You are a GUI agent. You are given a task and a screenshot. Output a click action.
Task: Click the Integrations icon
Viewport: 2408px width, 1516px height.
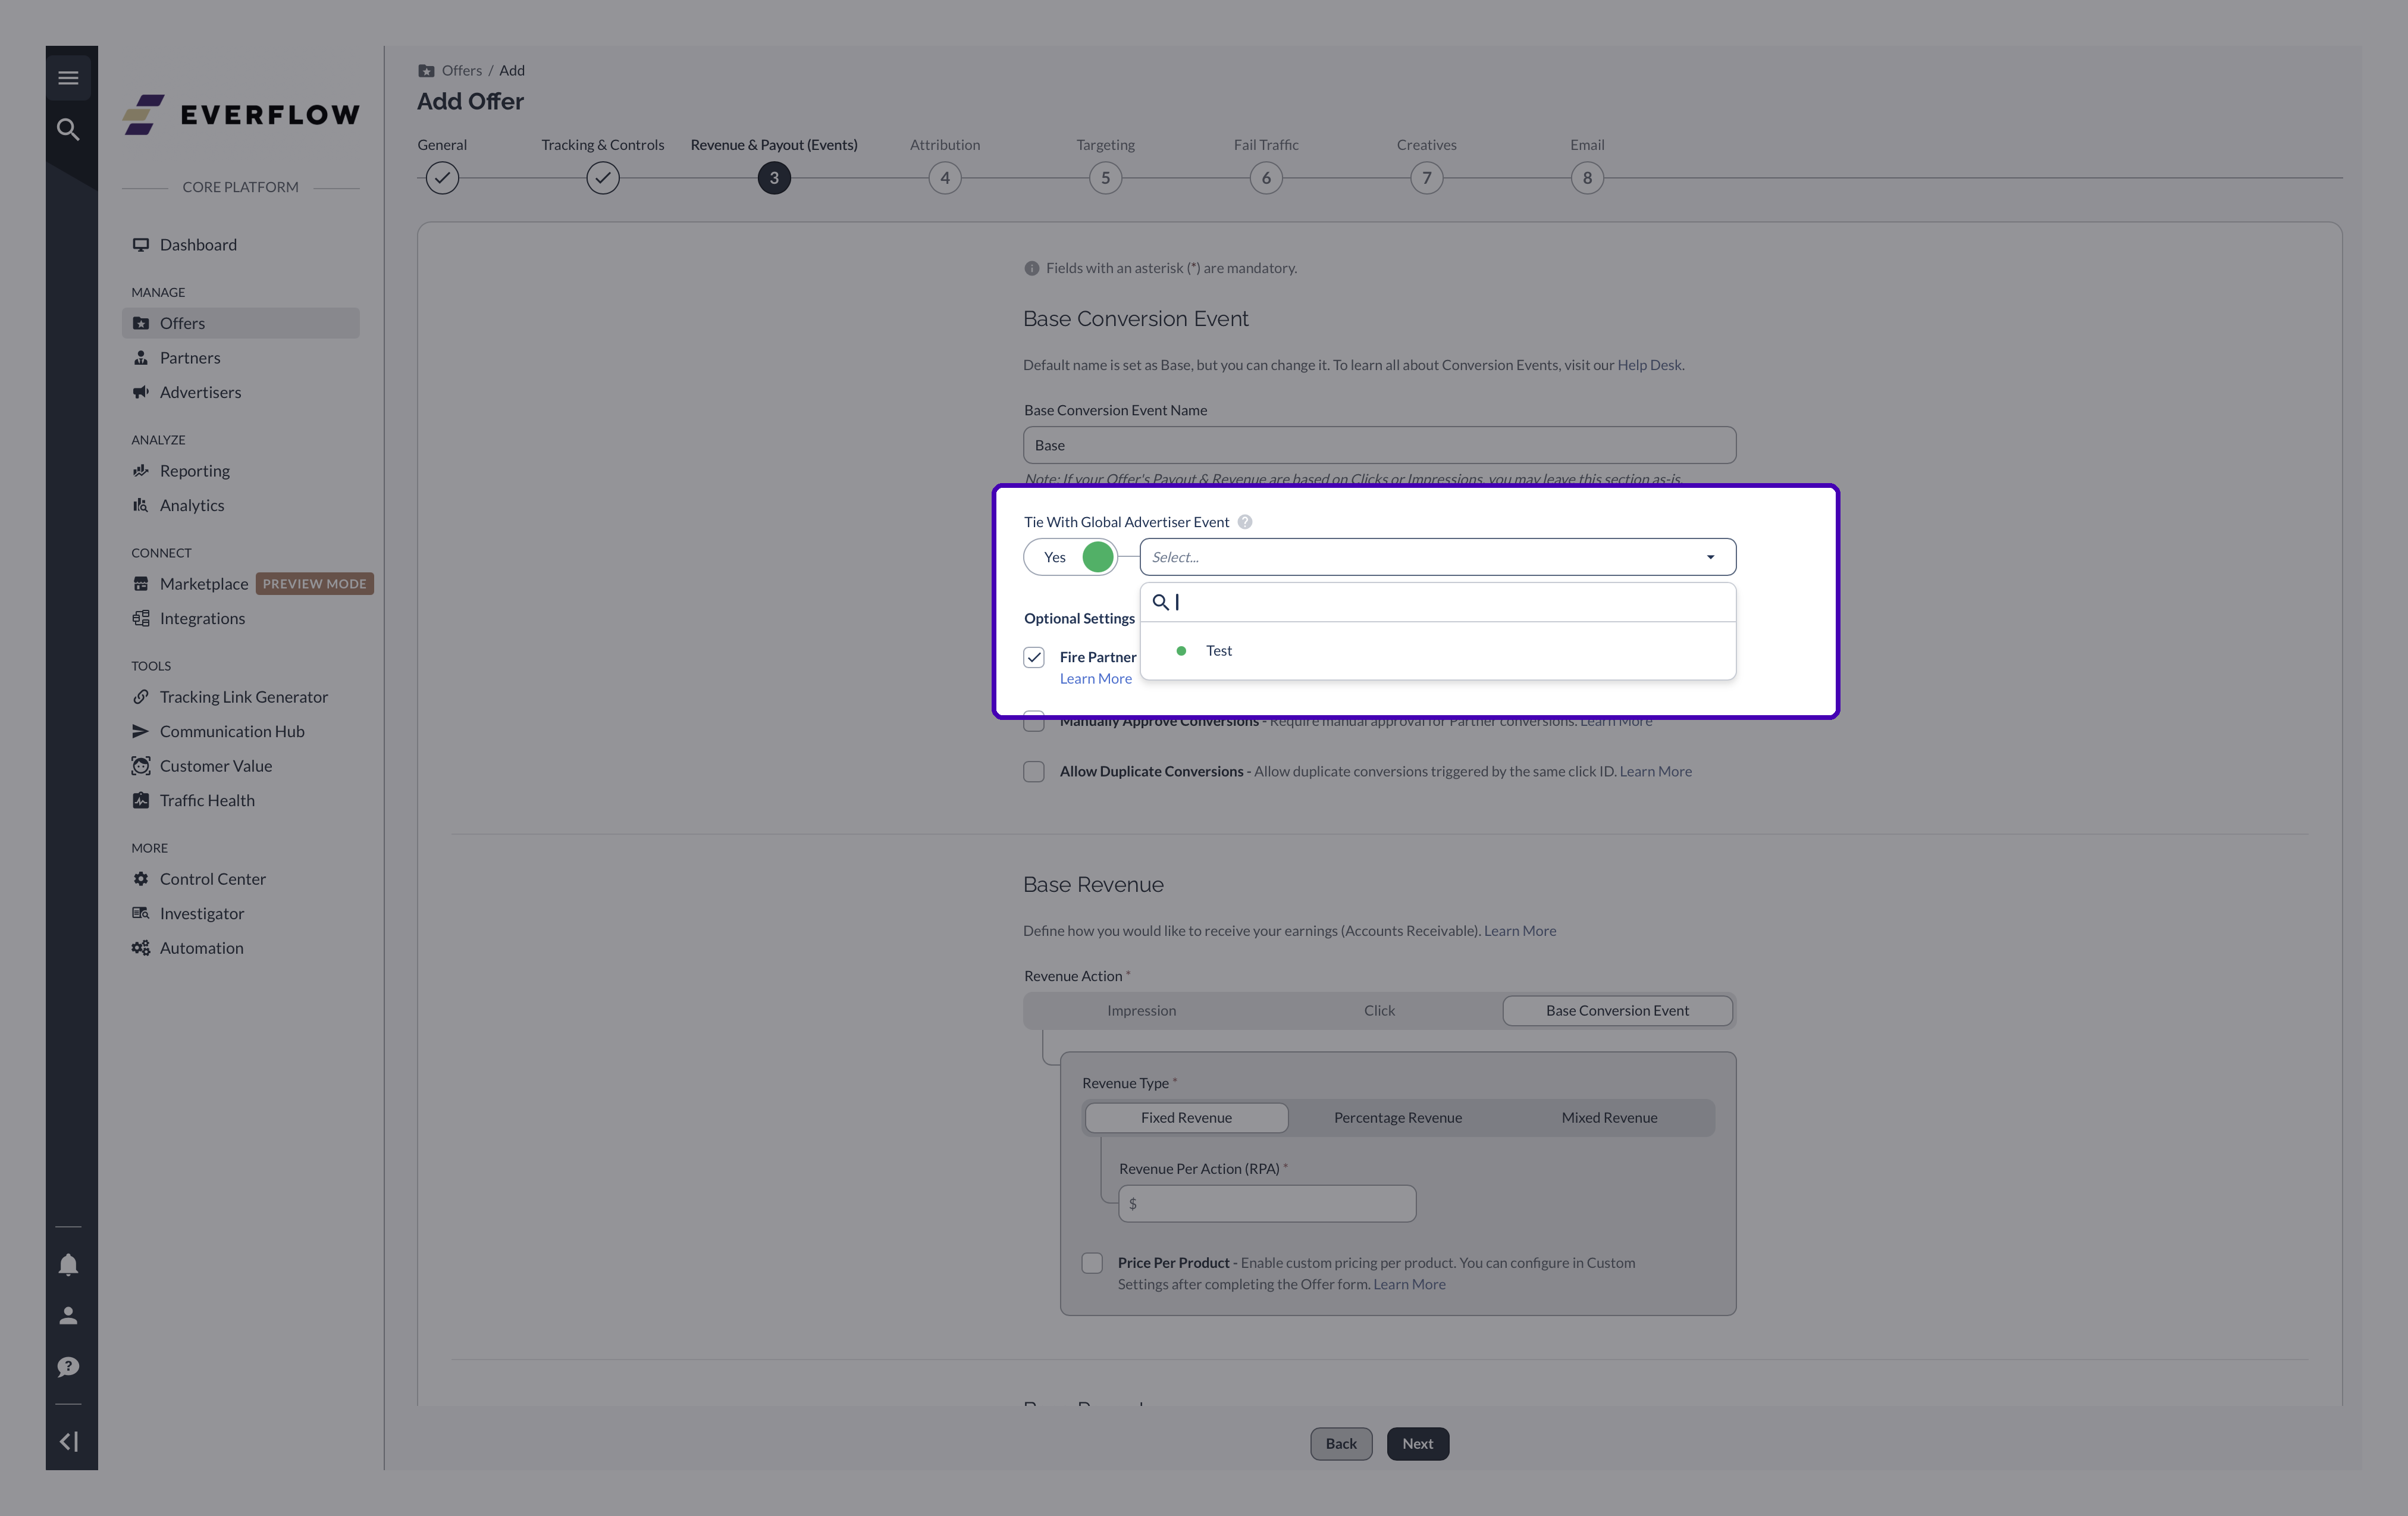pos(141,618)
